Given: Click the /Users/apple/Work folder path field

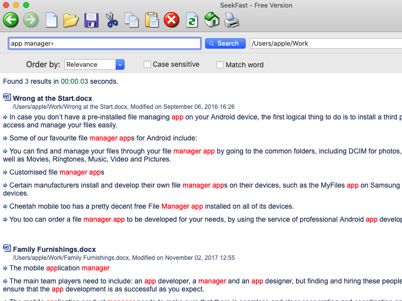Looking at the screenshot, I should (326, 44).
